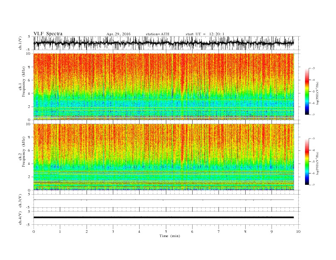
Task: Click the "1" minute tick label
Action: click(60, 232)
